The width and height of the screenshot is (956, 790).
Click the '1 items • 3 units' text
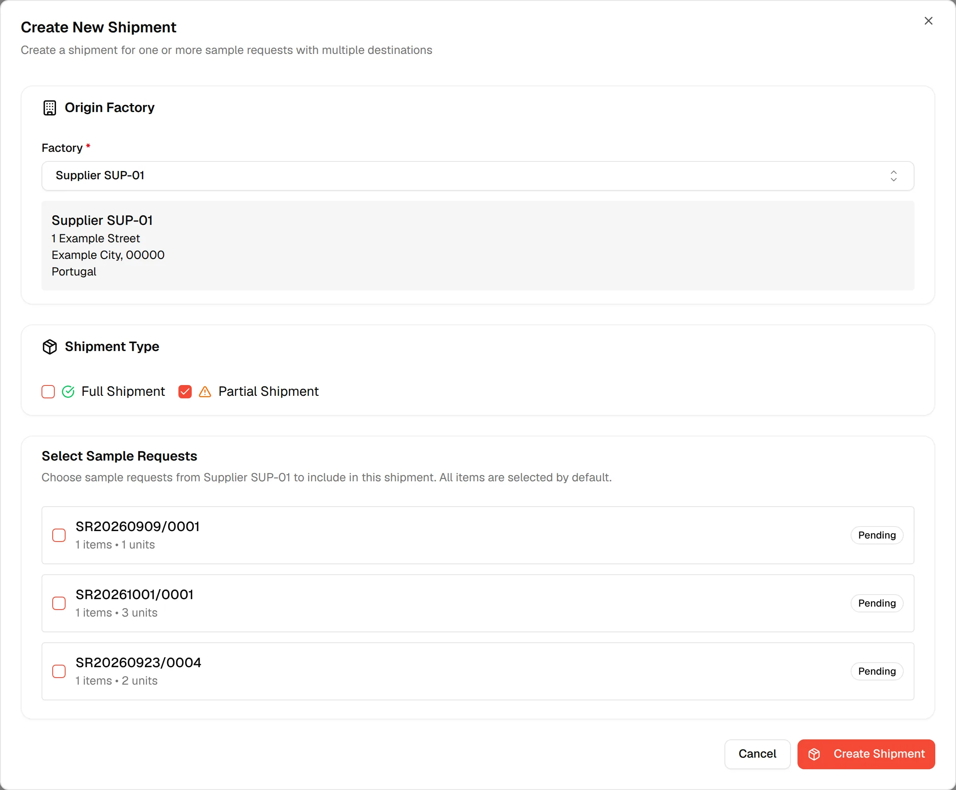click(x=117, y=612)
